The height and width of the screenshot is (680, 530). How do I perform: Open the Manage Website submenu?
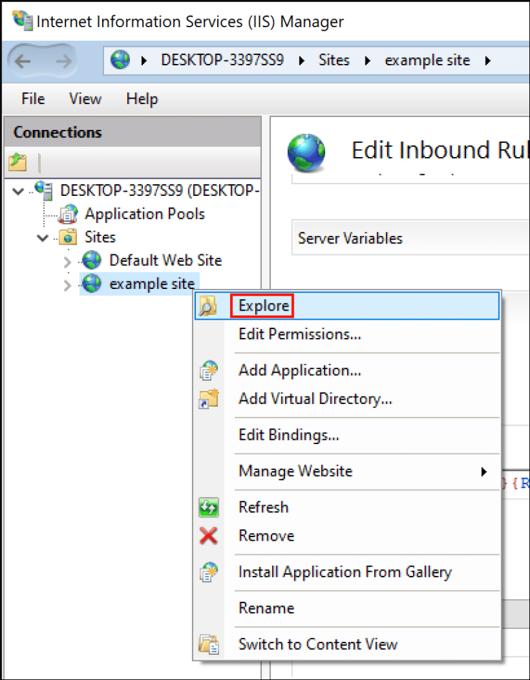click(295, 471)
